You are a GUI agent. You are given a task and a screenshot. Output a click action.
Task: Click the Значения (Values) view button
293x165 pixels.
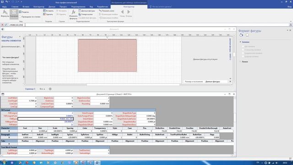(14, 14)
